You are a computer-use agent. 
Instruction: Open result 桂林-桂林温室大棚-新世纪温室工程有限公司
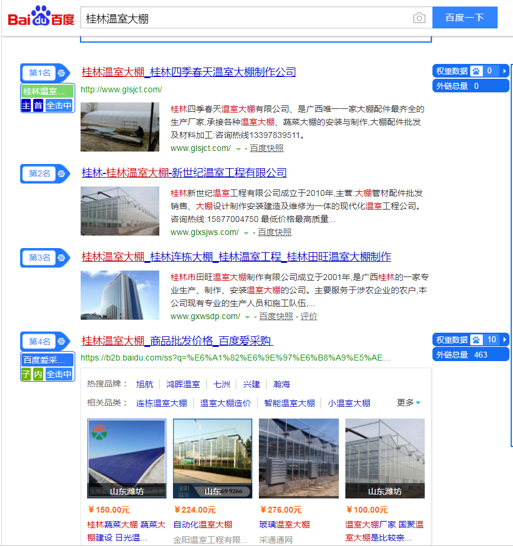184,173
